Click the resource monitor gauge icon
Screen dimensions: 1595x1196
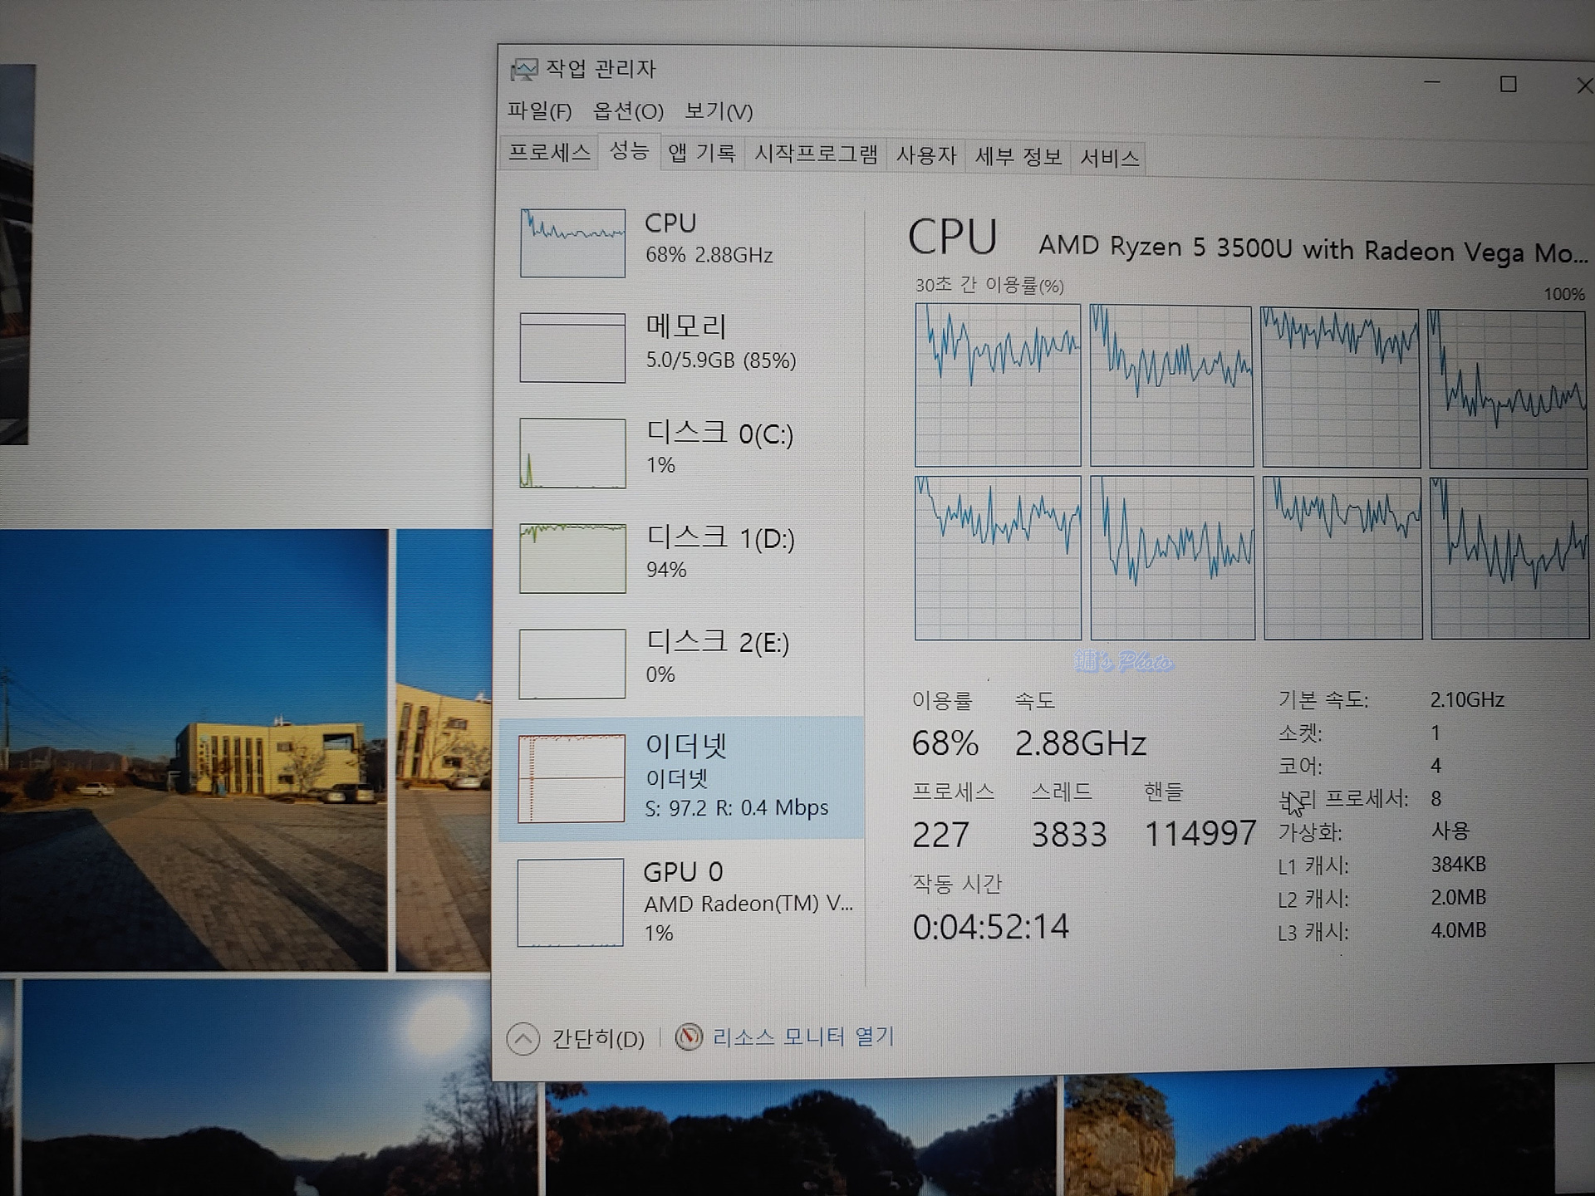(689, 1037)
